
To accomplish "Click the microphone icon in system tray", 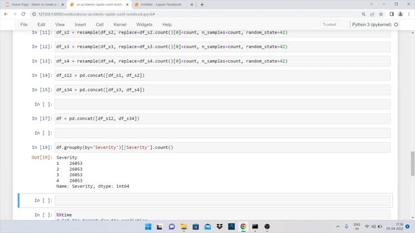I will point(346,227).
